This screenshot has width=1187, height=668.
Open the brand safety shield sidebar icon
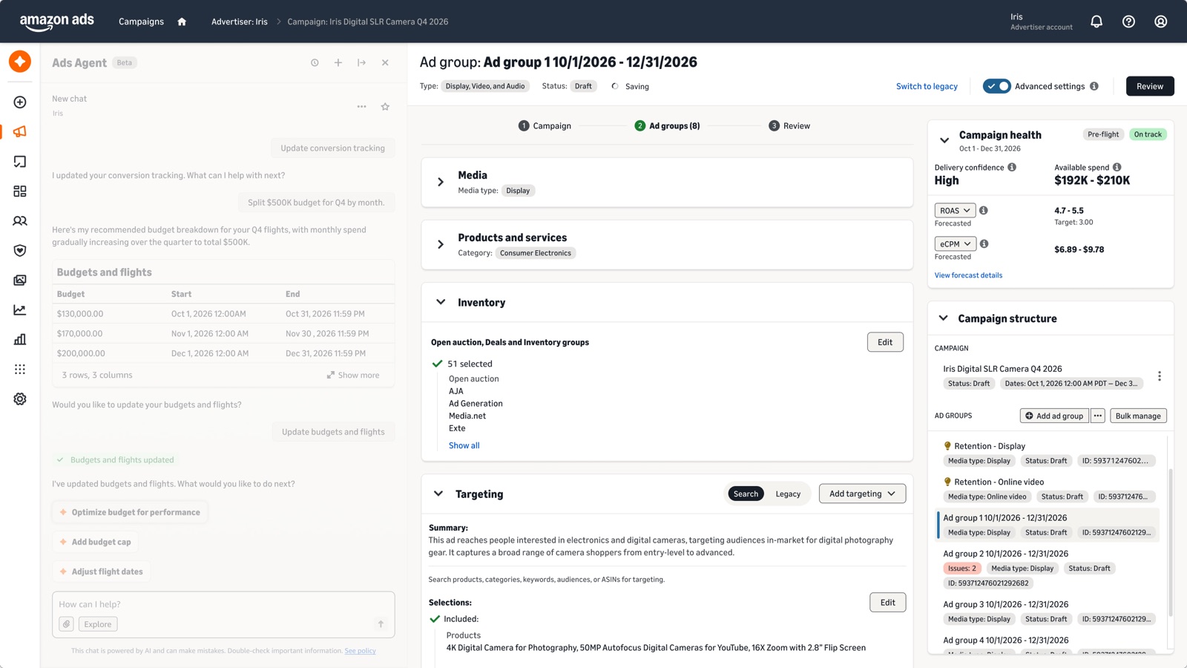point(20,251)
